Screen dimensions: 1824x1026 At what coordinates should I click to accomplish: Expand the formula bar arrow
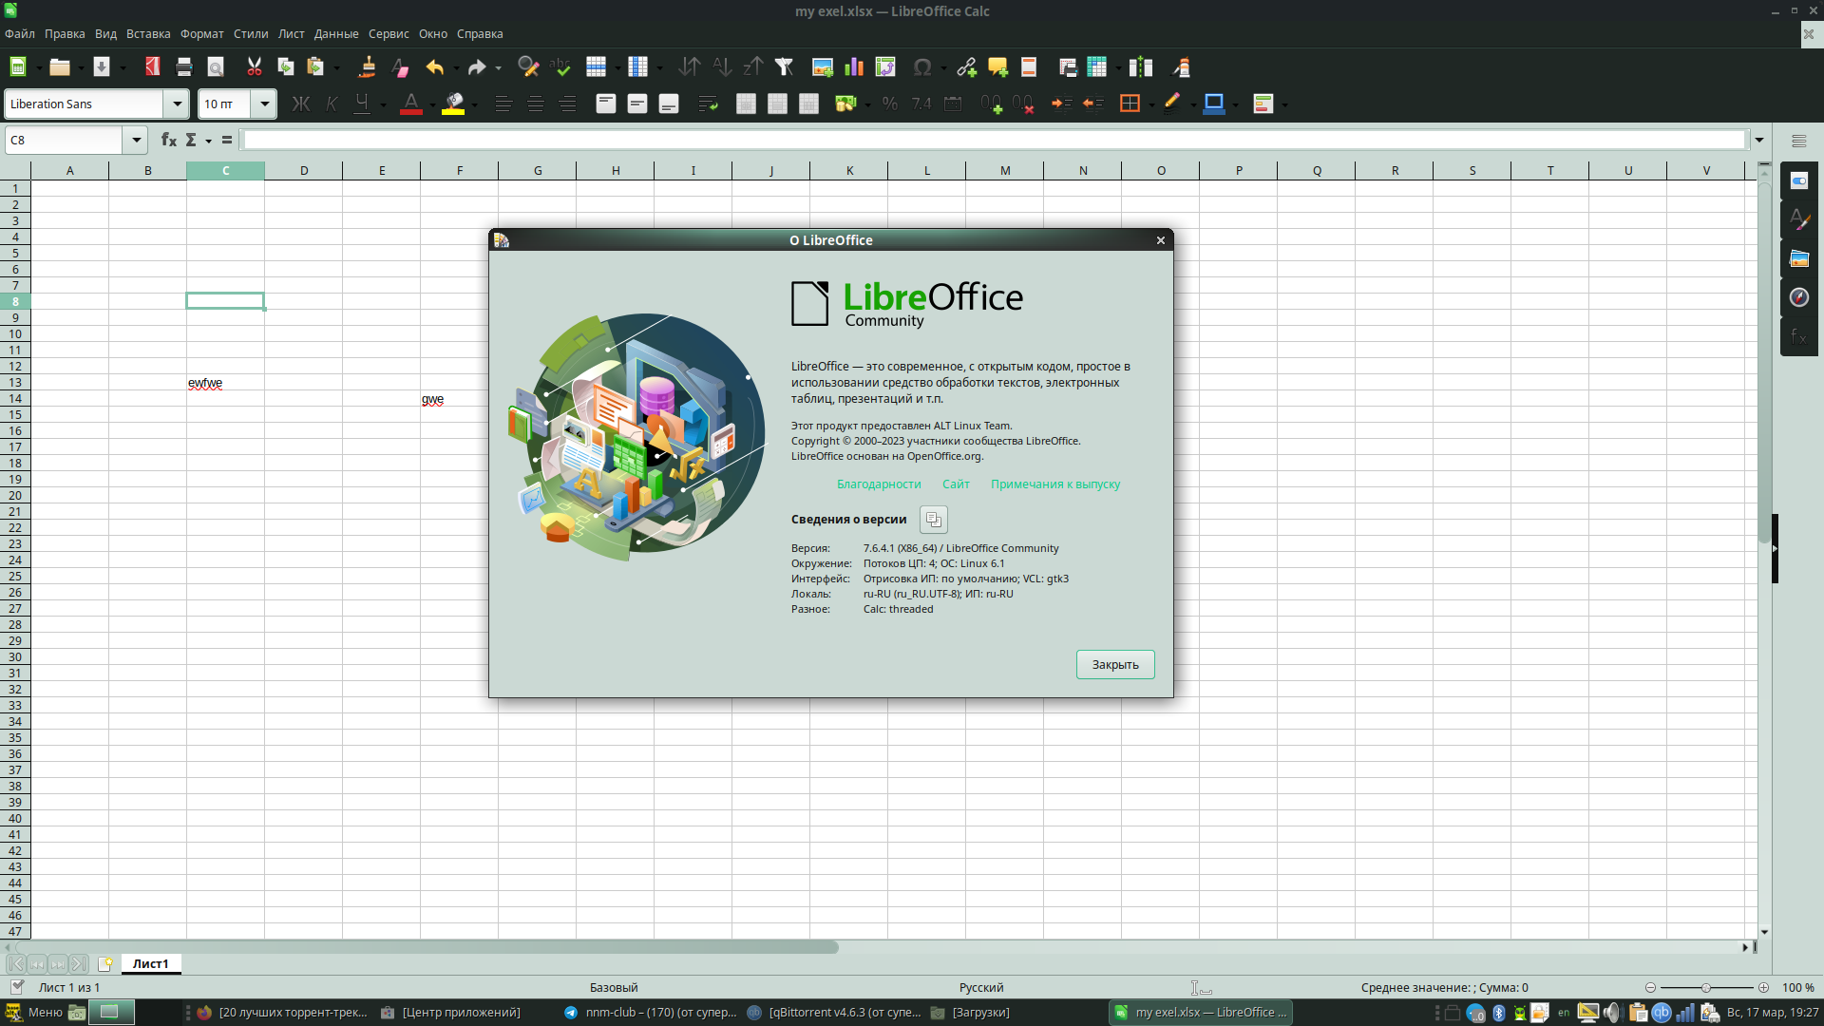click(x=1759, y=140)
